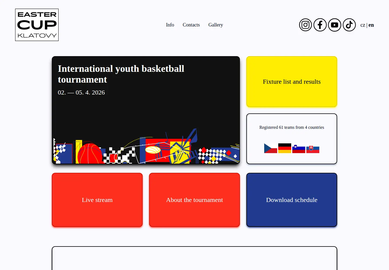Image resolution: width=389 pixels, height=270 pixels.
Task: Open the TikTok social icon
Action: [349, 25]
